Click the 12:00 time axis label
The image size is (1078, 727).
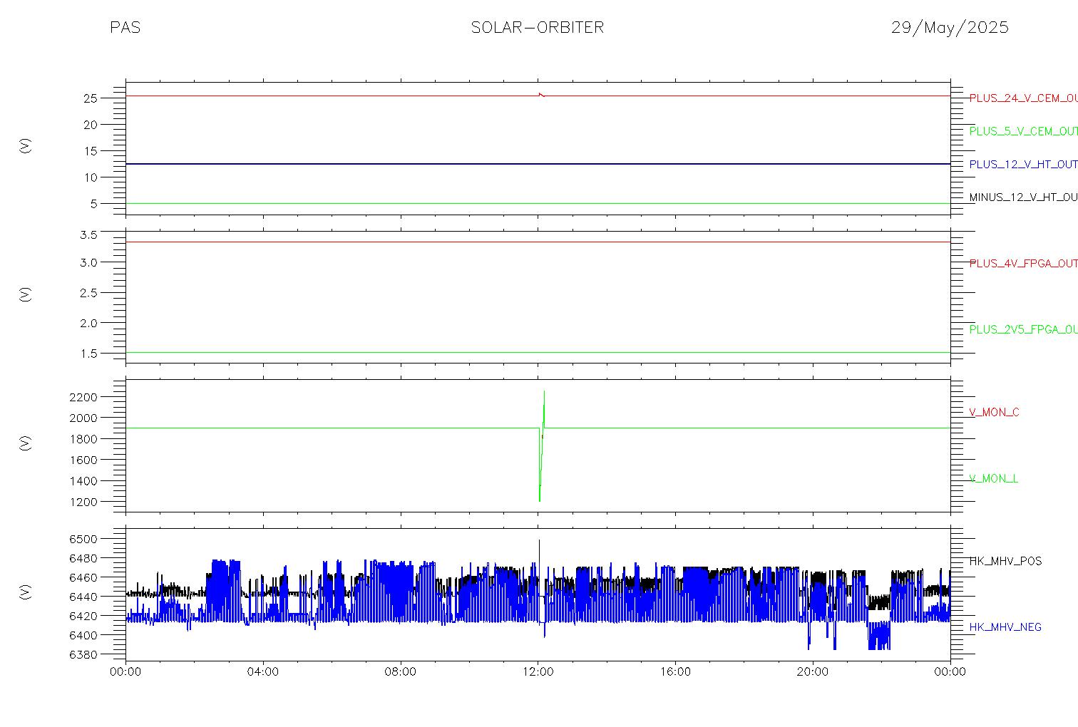[x=538, y=672]
